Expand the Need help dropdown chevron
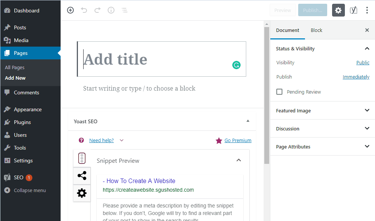375x221 pixels. (x=122, y=140)
